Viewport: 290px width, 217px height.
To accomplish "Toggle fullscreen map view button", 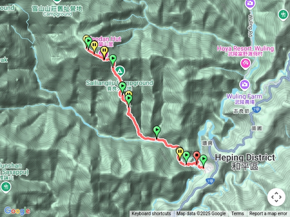I will coord(276,197).
